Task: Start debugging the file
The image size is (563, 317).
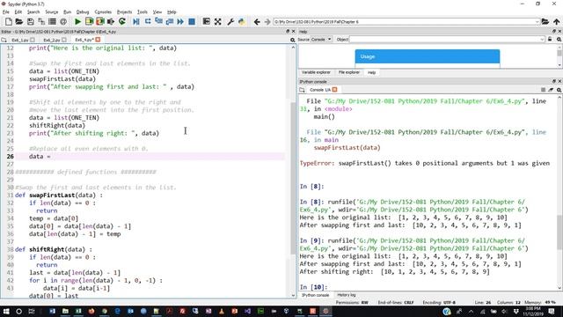Action: tap(136, 21)
